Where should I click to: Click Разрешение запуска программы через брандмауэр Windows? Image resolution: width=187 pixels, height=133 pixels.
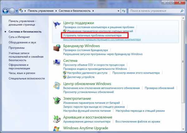(103, 54)
